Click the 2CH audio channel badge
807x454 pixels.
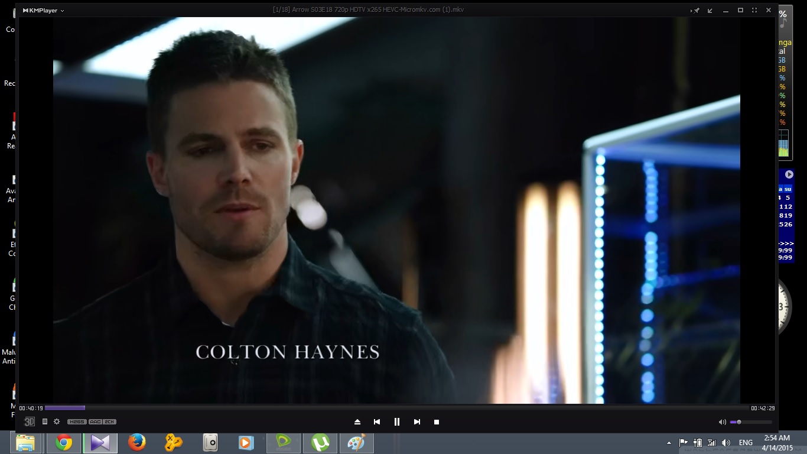pos(110,421)
